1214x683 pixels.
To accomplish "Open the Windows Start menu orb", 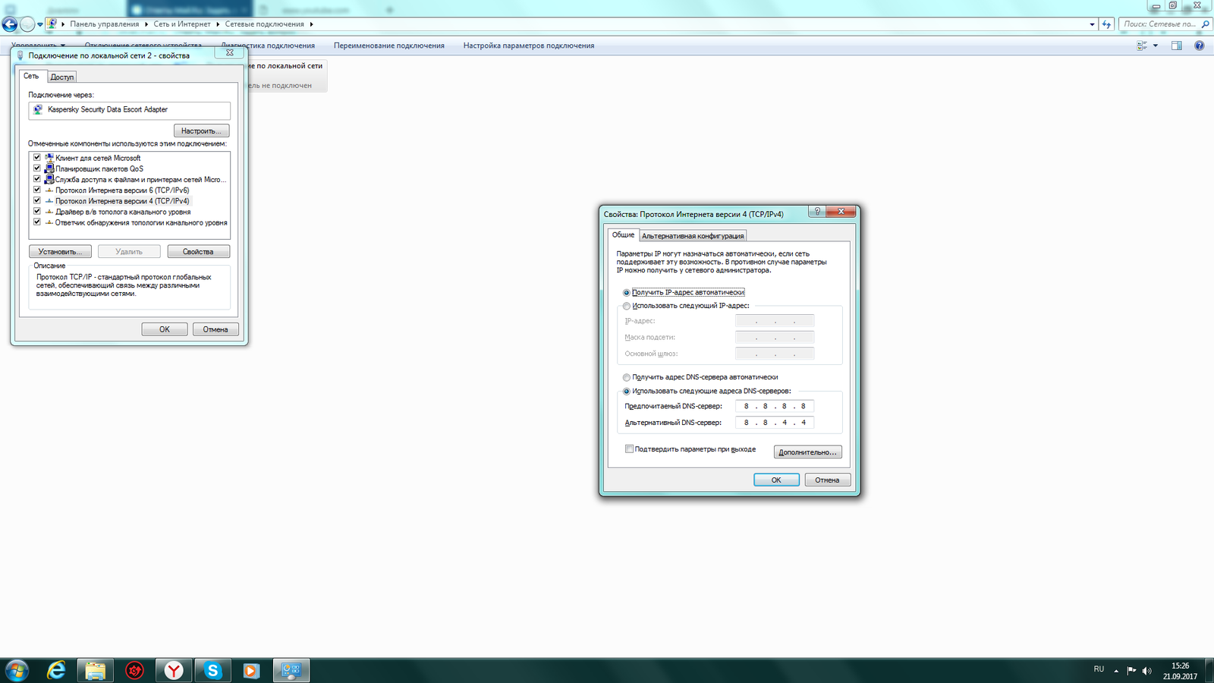I will (16, 670).
